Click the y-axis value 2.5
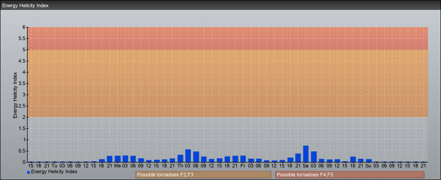The image size is (441, 180). 22,106
